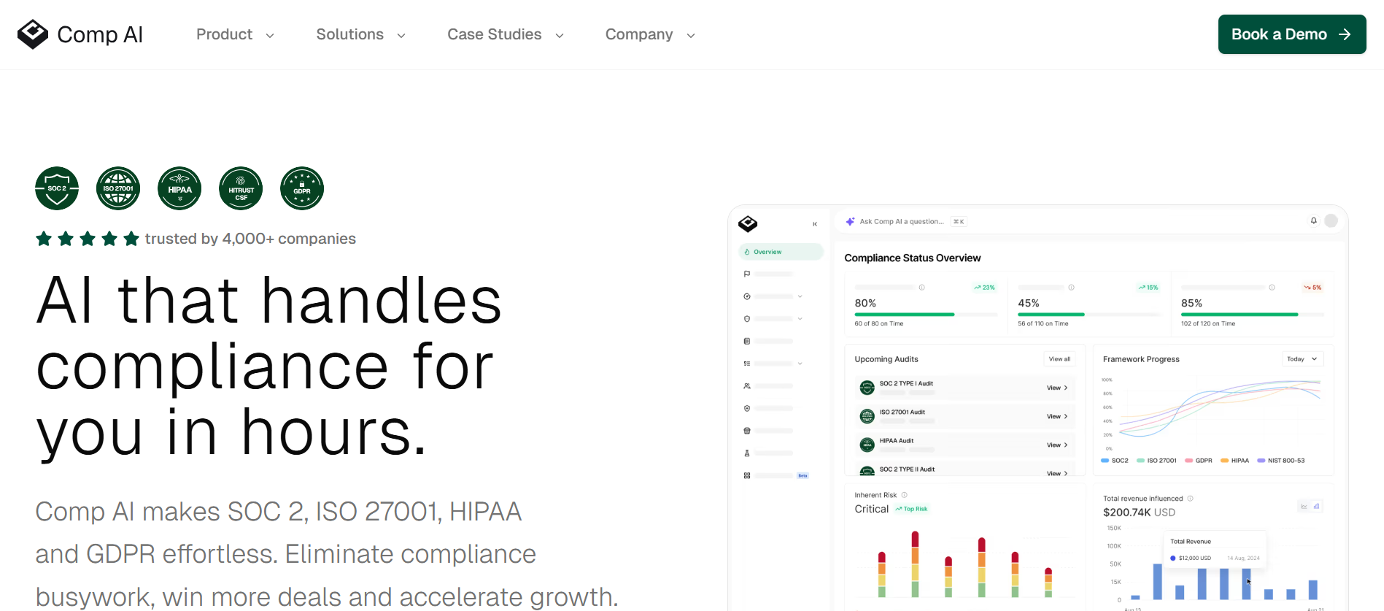Screen dimensions: 1384x611
Task: Click View on HIPAA Audit
Action: pyautogui.click(x=1057, y=445)
